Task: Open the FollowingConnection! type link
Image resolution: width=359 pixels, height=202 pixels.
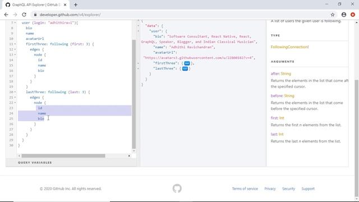Action: point(289,47)
